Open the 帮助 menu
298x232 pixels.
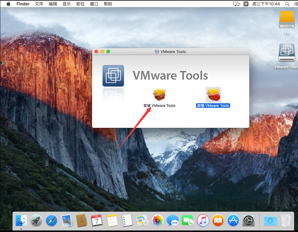pyautogui.click(x=108, y=4)
